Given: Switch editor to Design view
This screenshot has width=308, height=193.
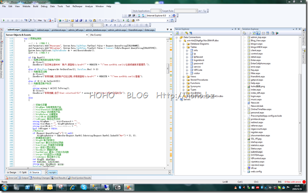Looking at the screenshot, I should click(x=12, y=172).
